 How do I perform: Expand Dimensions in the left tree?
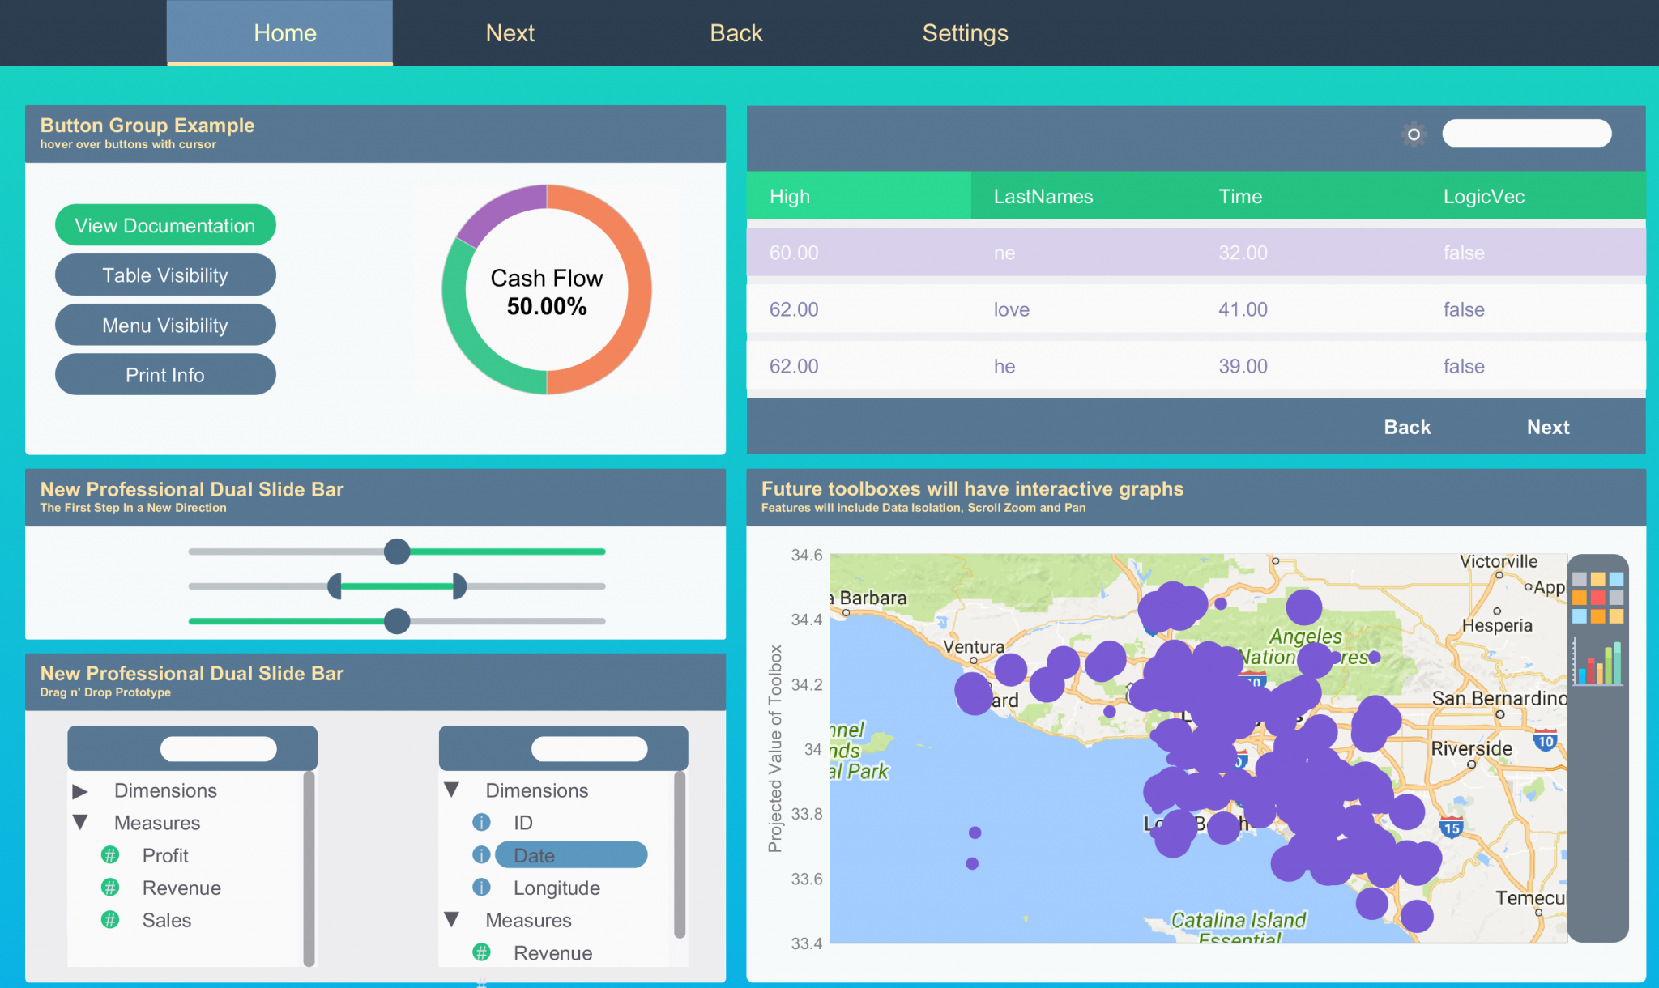point(80,790)
